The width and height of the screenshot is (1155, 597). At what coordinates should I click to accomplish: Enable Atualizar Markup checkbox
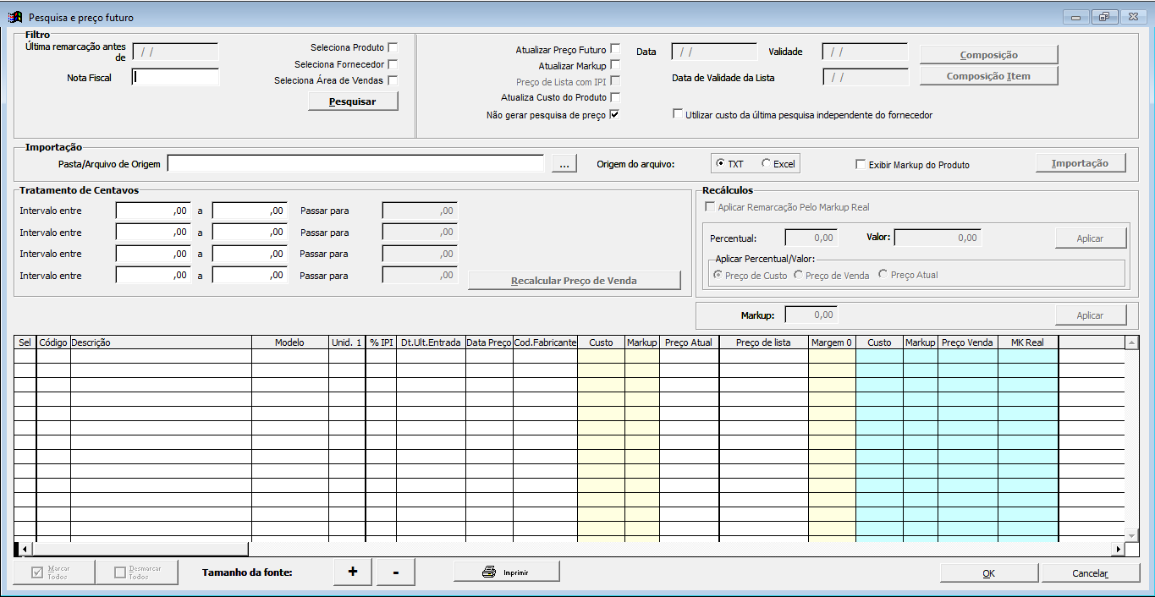click(x=615, y=65)
